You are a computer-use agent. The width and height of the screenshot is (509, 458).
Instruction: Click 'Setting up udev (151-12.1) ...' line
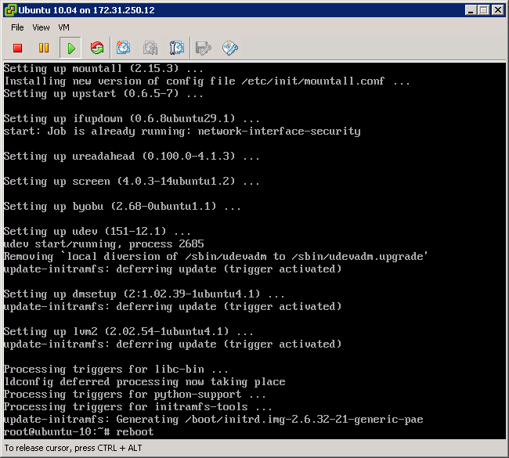click(x=97, y=232)
